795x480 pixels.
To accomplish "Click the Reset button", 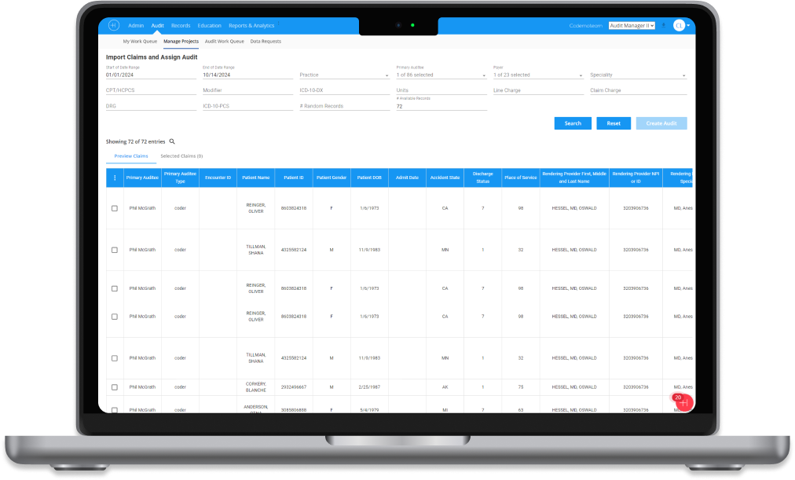I will (613, 123).
